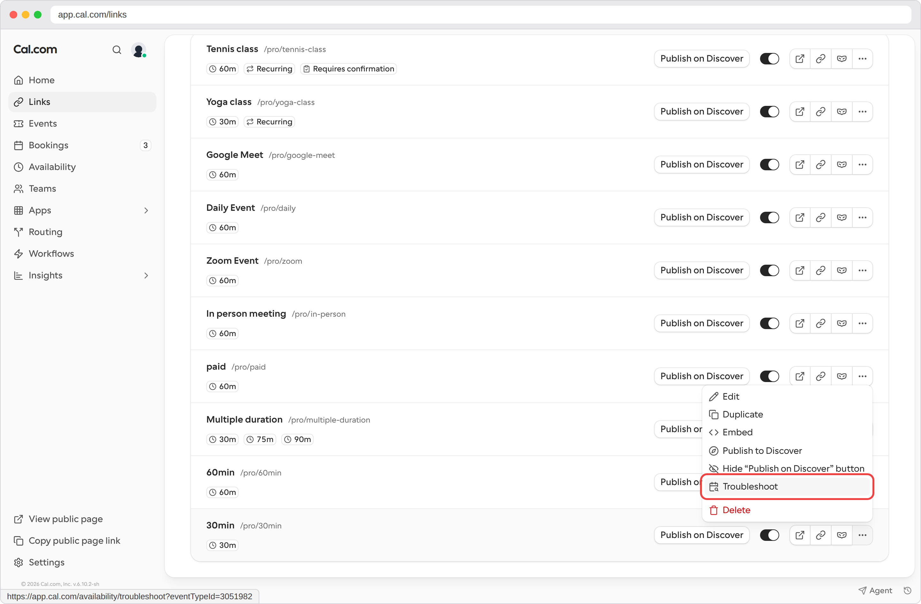This screenshot has width=921, height=604.
Task: Copy the 30min event link
Action: (821, 535)
